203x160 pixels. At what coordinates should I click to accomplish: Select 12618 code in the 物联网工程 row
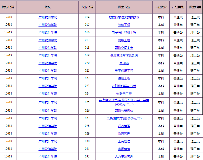[x=8, y=94]
